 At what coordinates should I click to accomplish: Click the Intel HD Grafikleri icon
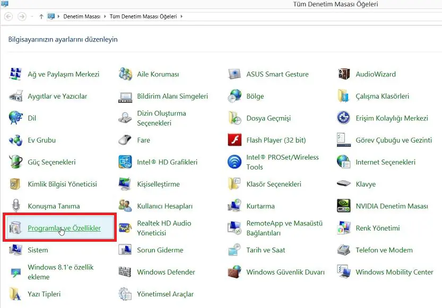tap(125, 162)
